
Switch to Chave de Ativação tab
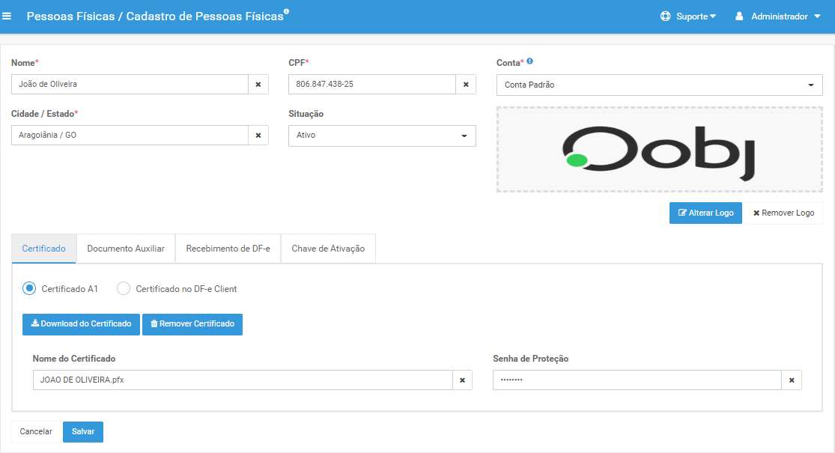pos(328,249)
